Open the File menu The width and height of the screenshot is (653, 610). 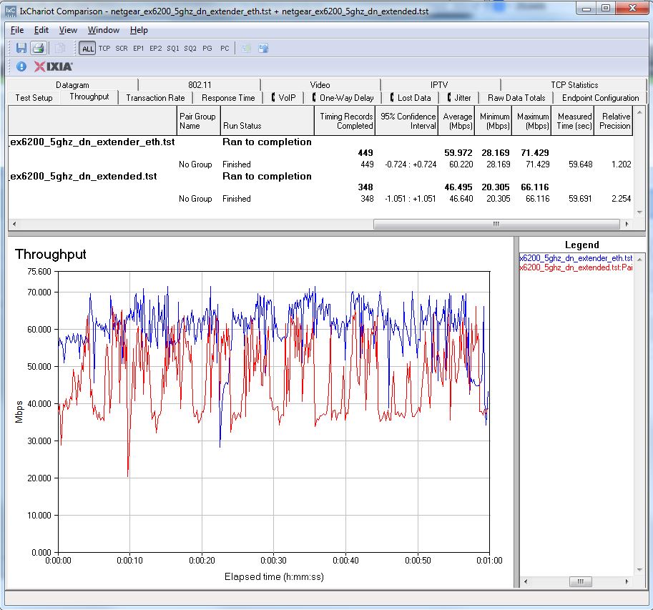[x=17, y=30]
